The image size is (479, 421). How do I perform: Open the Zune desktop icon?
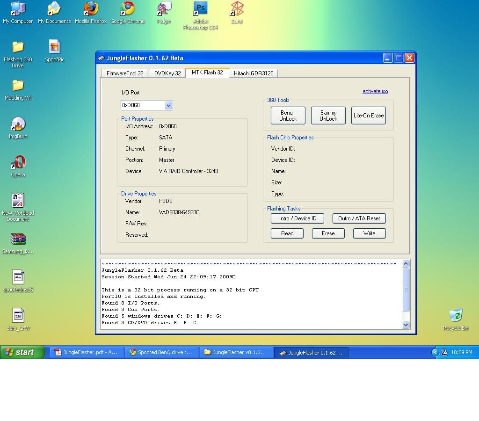[x=237, y=9]
